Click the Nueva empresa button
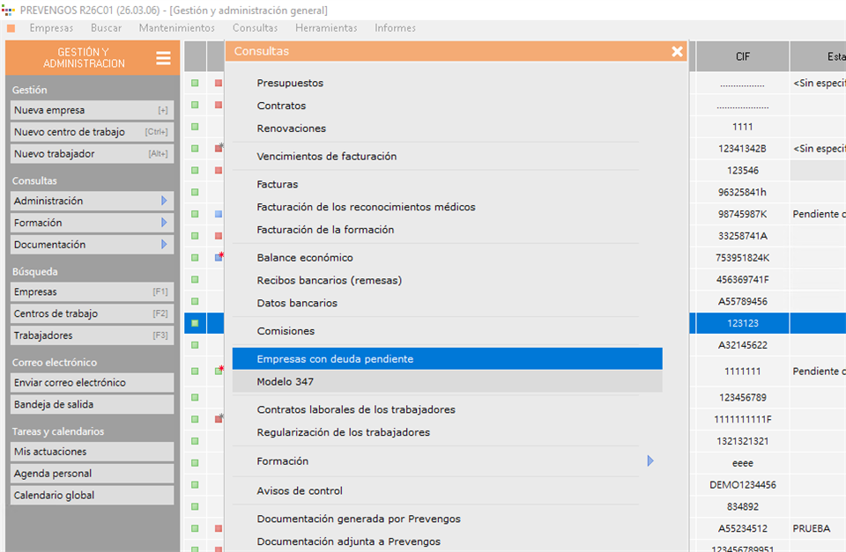Viewport: 846px width, 552px height. 92,110
